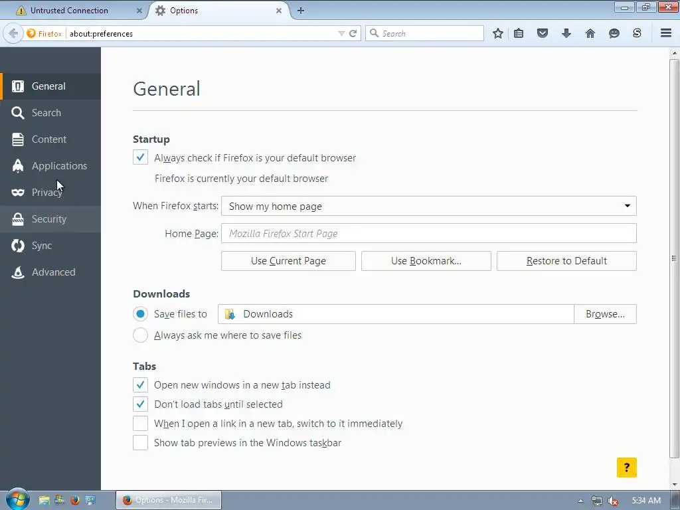
Task: Open the Hello chat smiley icon
Action: pyautogui.click(x=614, y=33)
